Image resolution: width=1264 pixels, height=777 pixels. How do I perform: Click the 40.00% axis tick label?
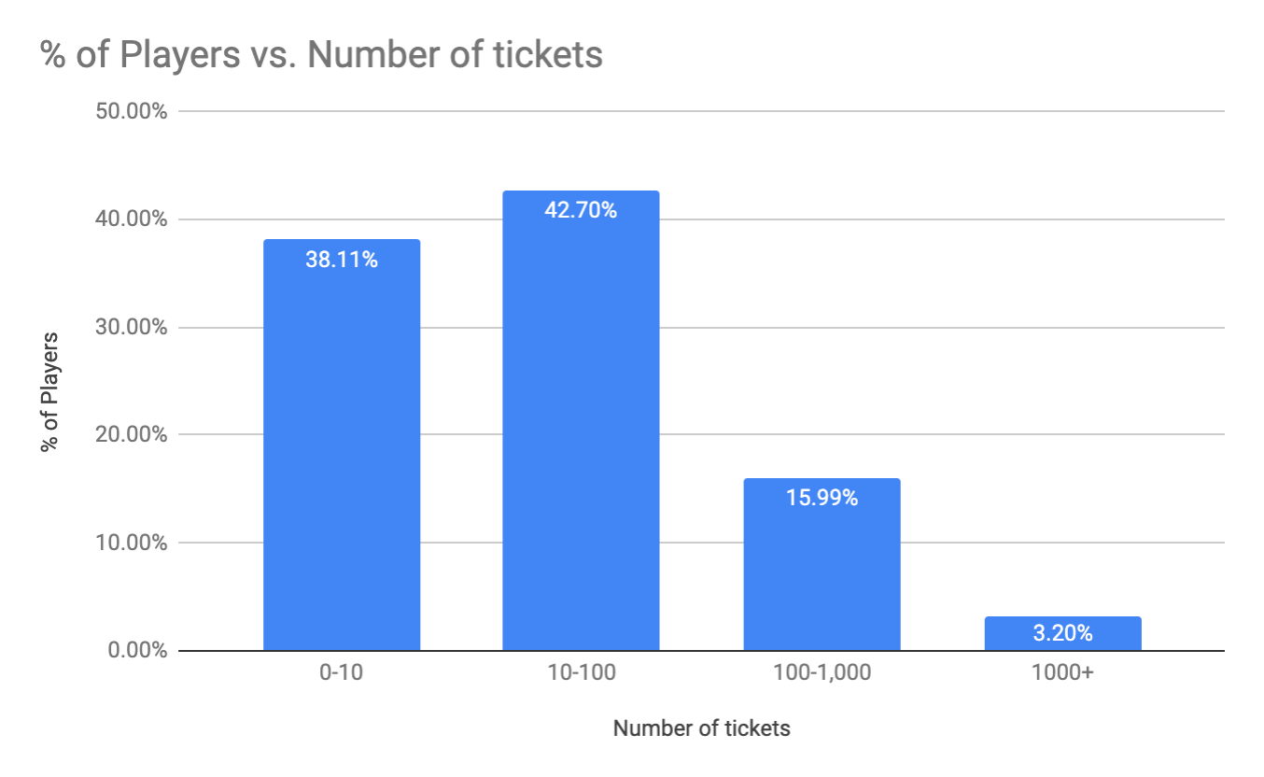click(x=130, y=219)
